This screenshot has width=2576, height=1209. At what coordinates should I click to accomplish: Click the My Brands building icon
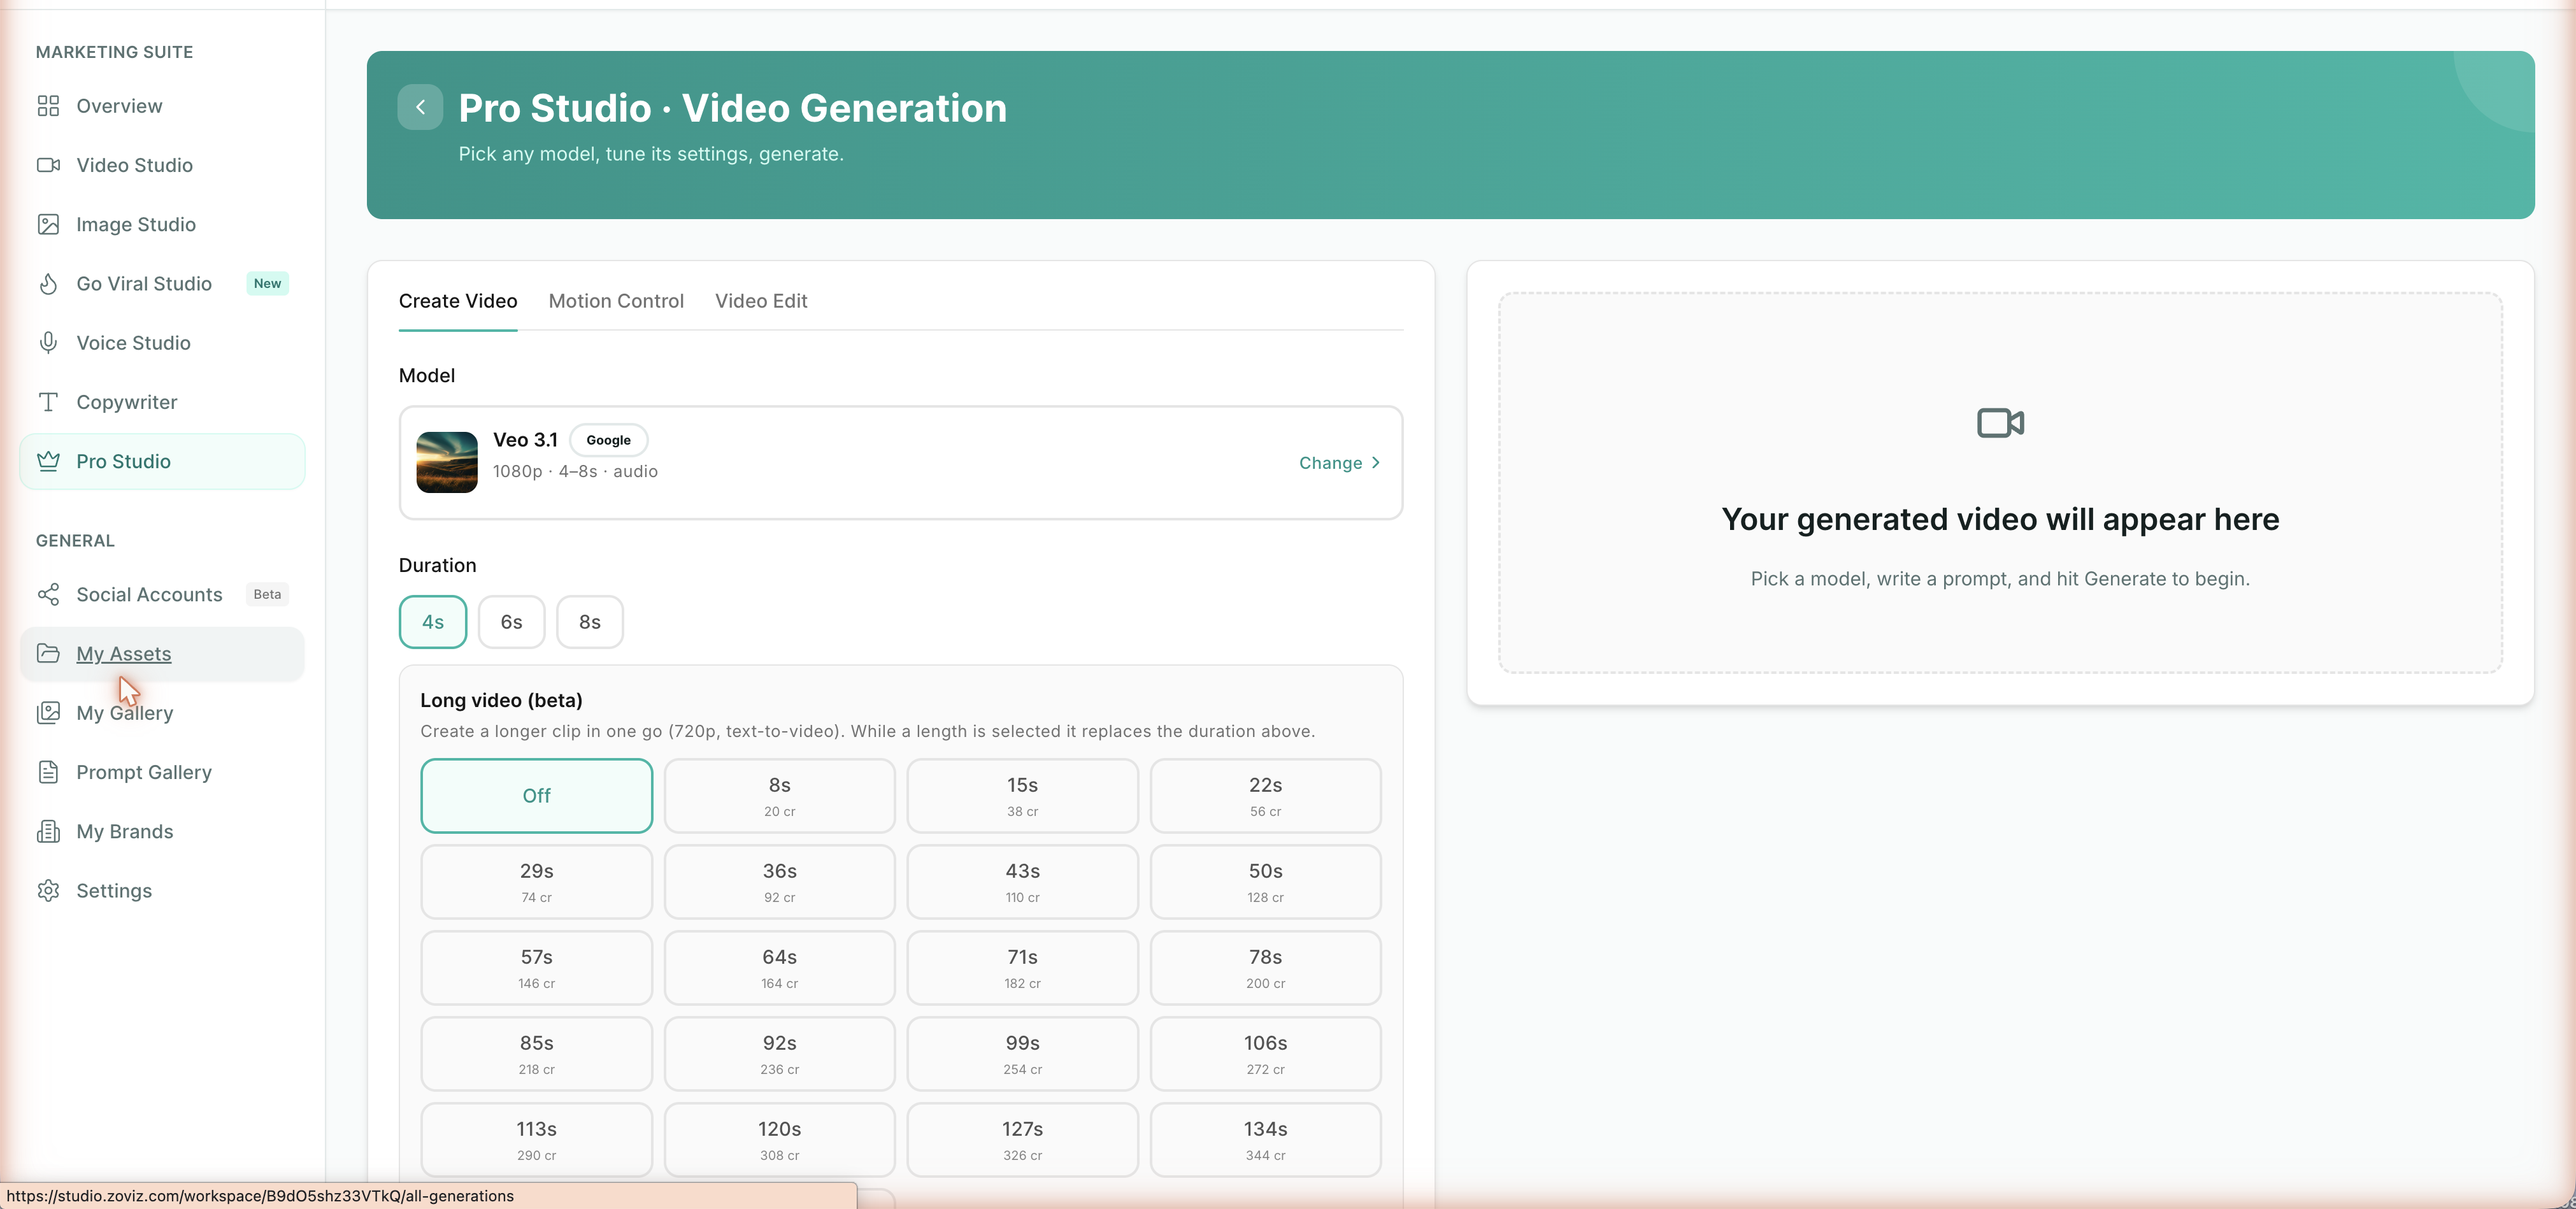tap(48, 831)
